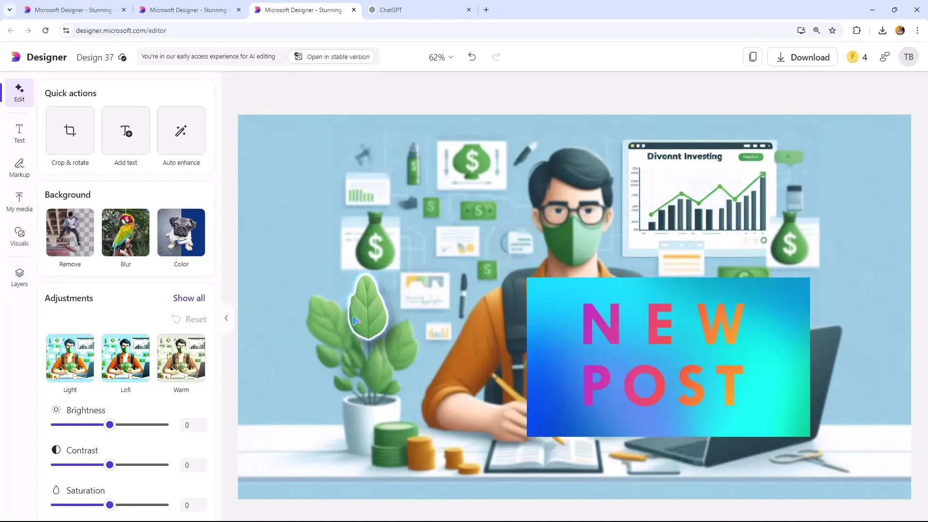This screenshot has width=928, height=522.
Task: Expand the Show all adjustments
Action: click(189, 298)
